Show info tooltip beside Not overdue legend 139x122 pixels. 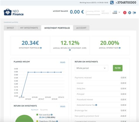pos(52,115)
